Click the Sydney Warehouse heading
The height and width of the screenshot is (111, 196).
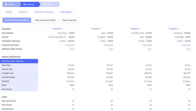(11, 57)
